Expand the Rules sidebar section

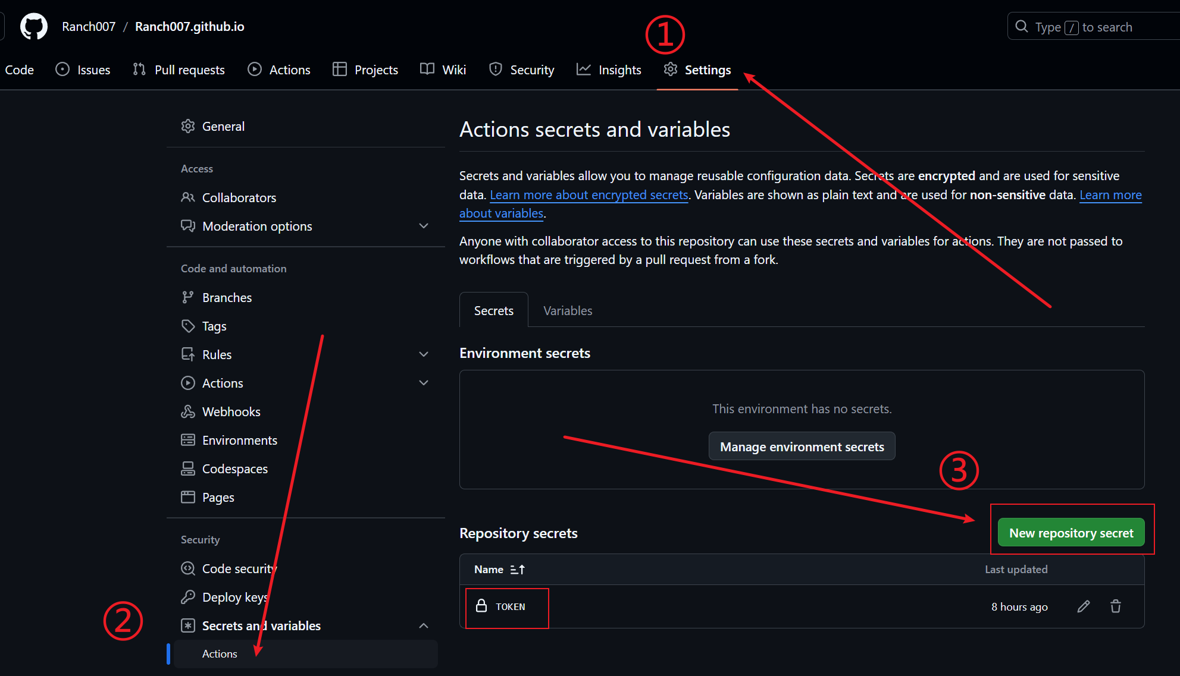coord(424,354)
